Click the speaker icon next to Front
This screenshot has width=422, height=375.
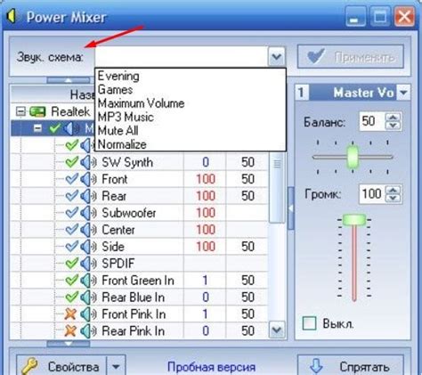coord(88,179)
